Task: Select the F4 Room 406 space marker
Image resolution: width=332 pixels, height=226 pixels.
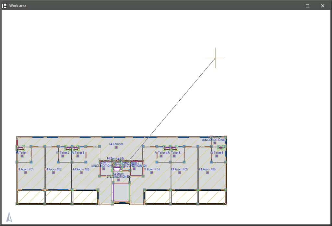Action: click(x=207, y=173)
